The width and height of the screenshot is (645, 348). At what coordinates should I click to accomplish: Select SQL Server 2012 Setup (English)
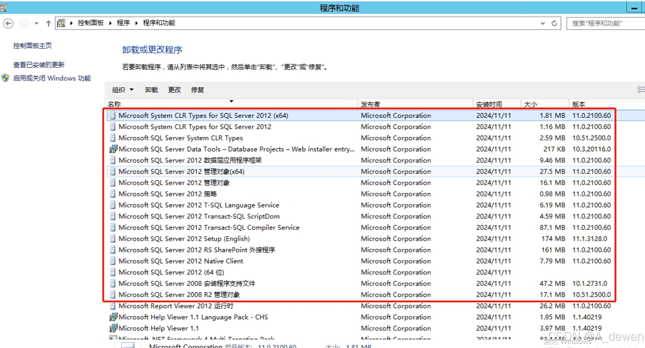(x=376, y=239)
